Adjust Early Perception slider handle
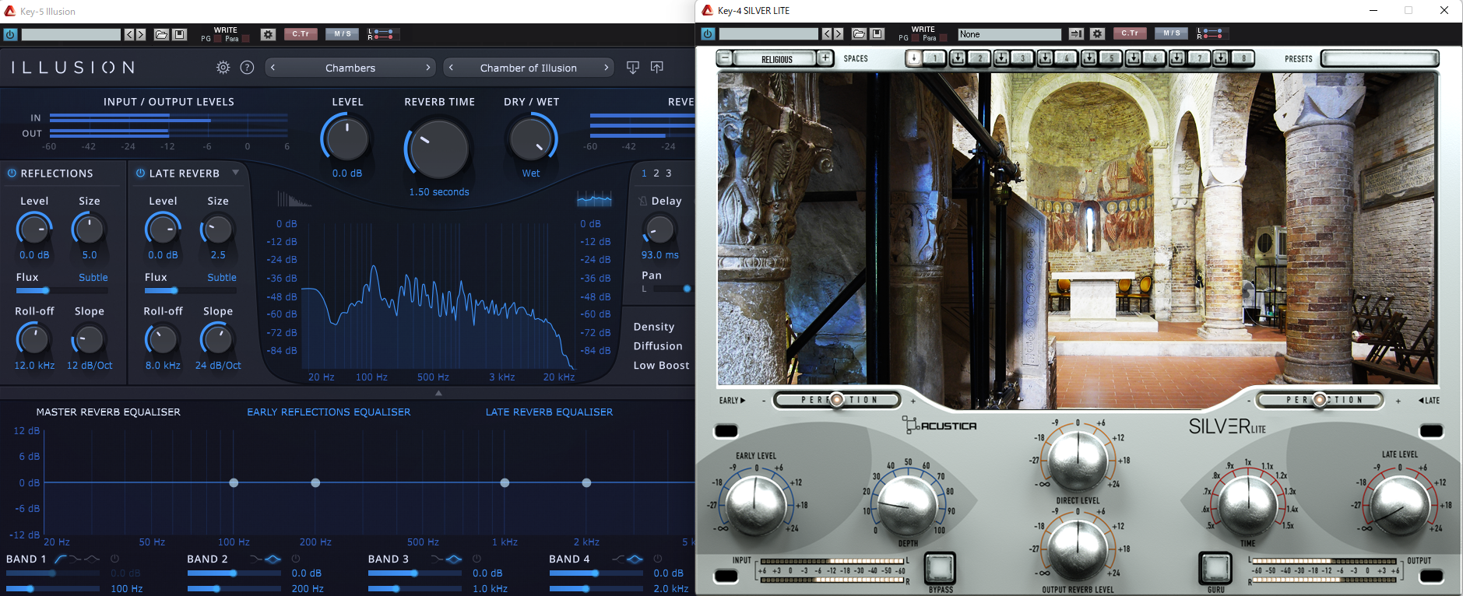 (x=836, y=400)
